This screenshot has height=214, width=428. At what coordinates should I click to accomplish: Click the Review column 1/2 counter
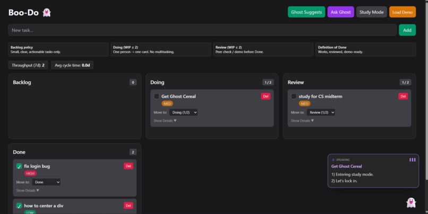pyautogui.click(x=405, y=82)
